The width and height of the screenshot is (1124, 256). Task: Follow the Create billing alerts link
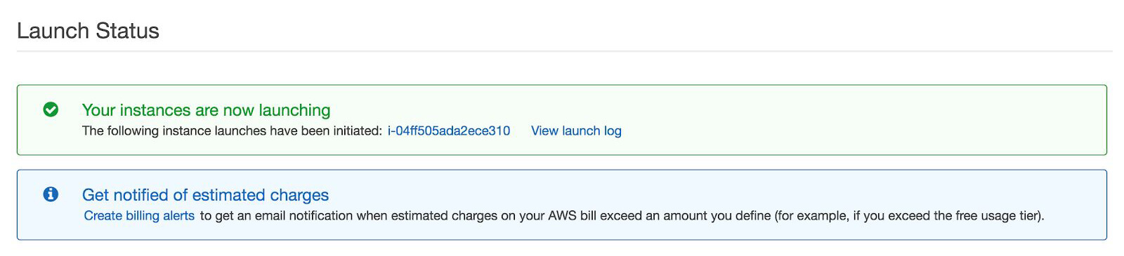(x=139, y=215)
